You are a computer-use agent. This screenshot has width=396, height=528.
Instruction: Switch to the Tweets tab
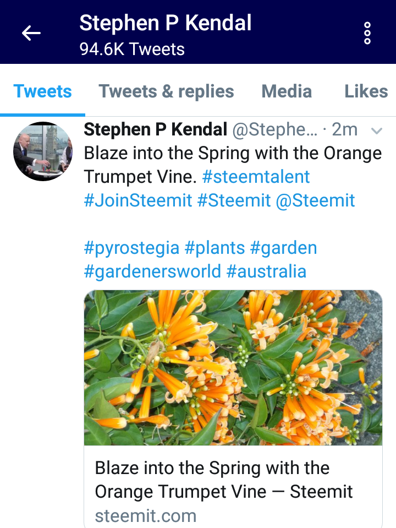click(42, 91)
